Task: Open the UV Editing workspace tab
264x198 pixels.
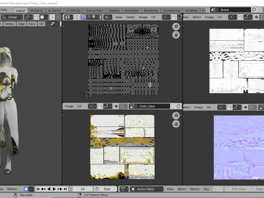Action: pyautogui.click(x=73, y=10)
